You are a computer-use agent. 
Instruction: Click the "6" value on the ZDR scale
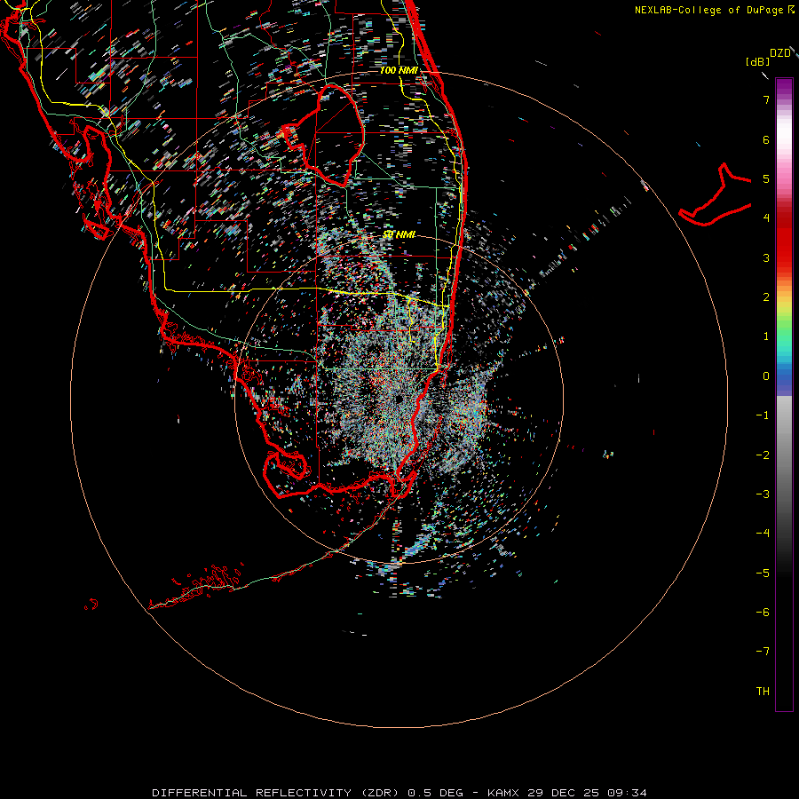tap(766, 139)
